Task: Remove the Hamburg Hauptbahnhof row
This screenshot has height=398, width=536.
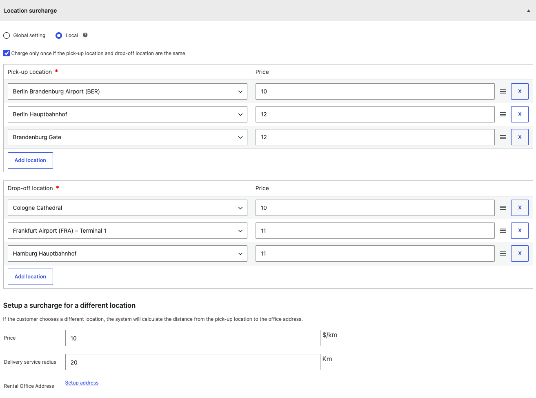Action: pos(520,253)
